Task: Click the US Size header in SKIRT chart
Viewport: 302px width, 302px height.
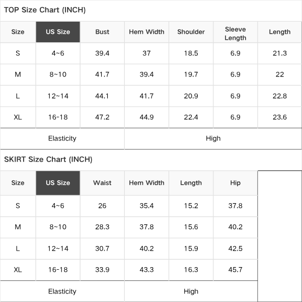Action: tap(58, 183)
